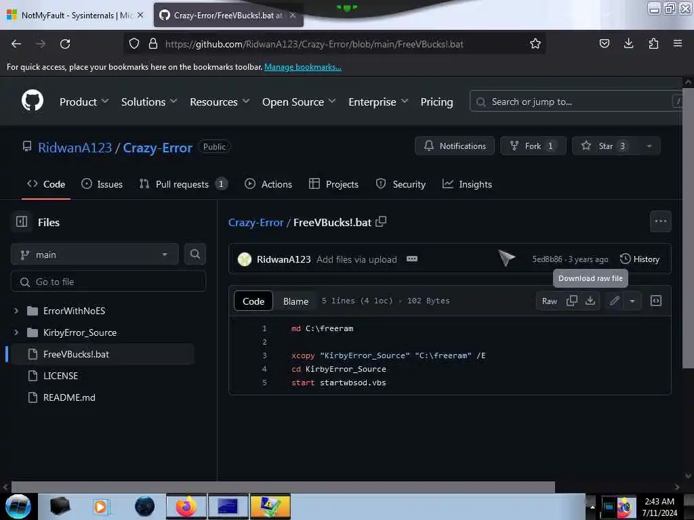Show hidden system tray icons arrow

[592, 506]
